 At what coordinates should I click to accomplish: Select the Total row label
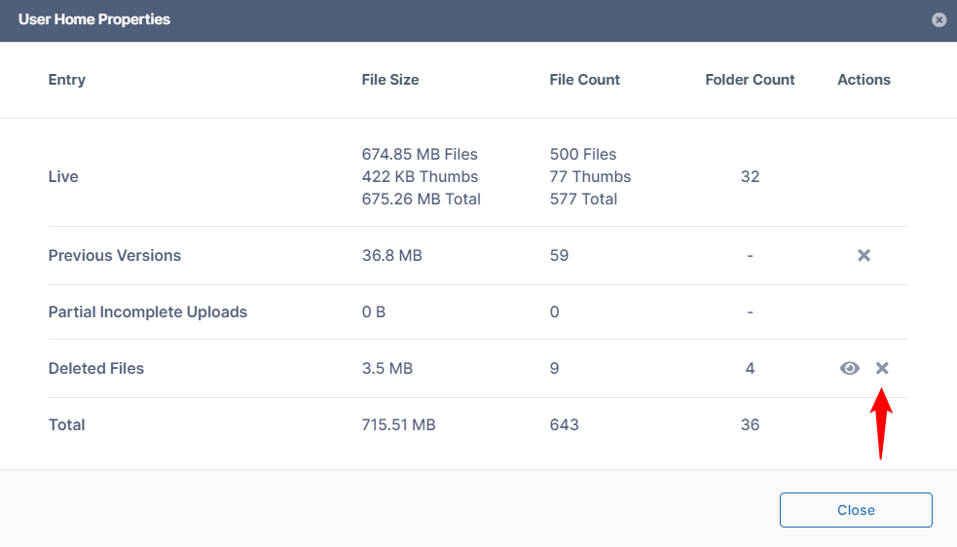click(x=67, y=425)
